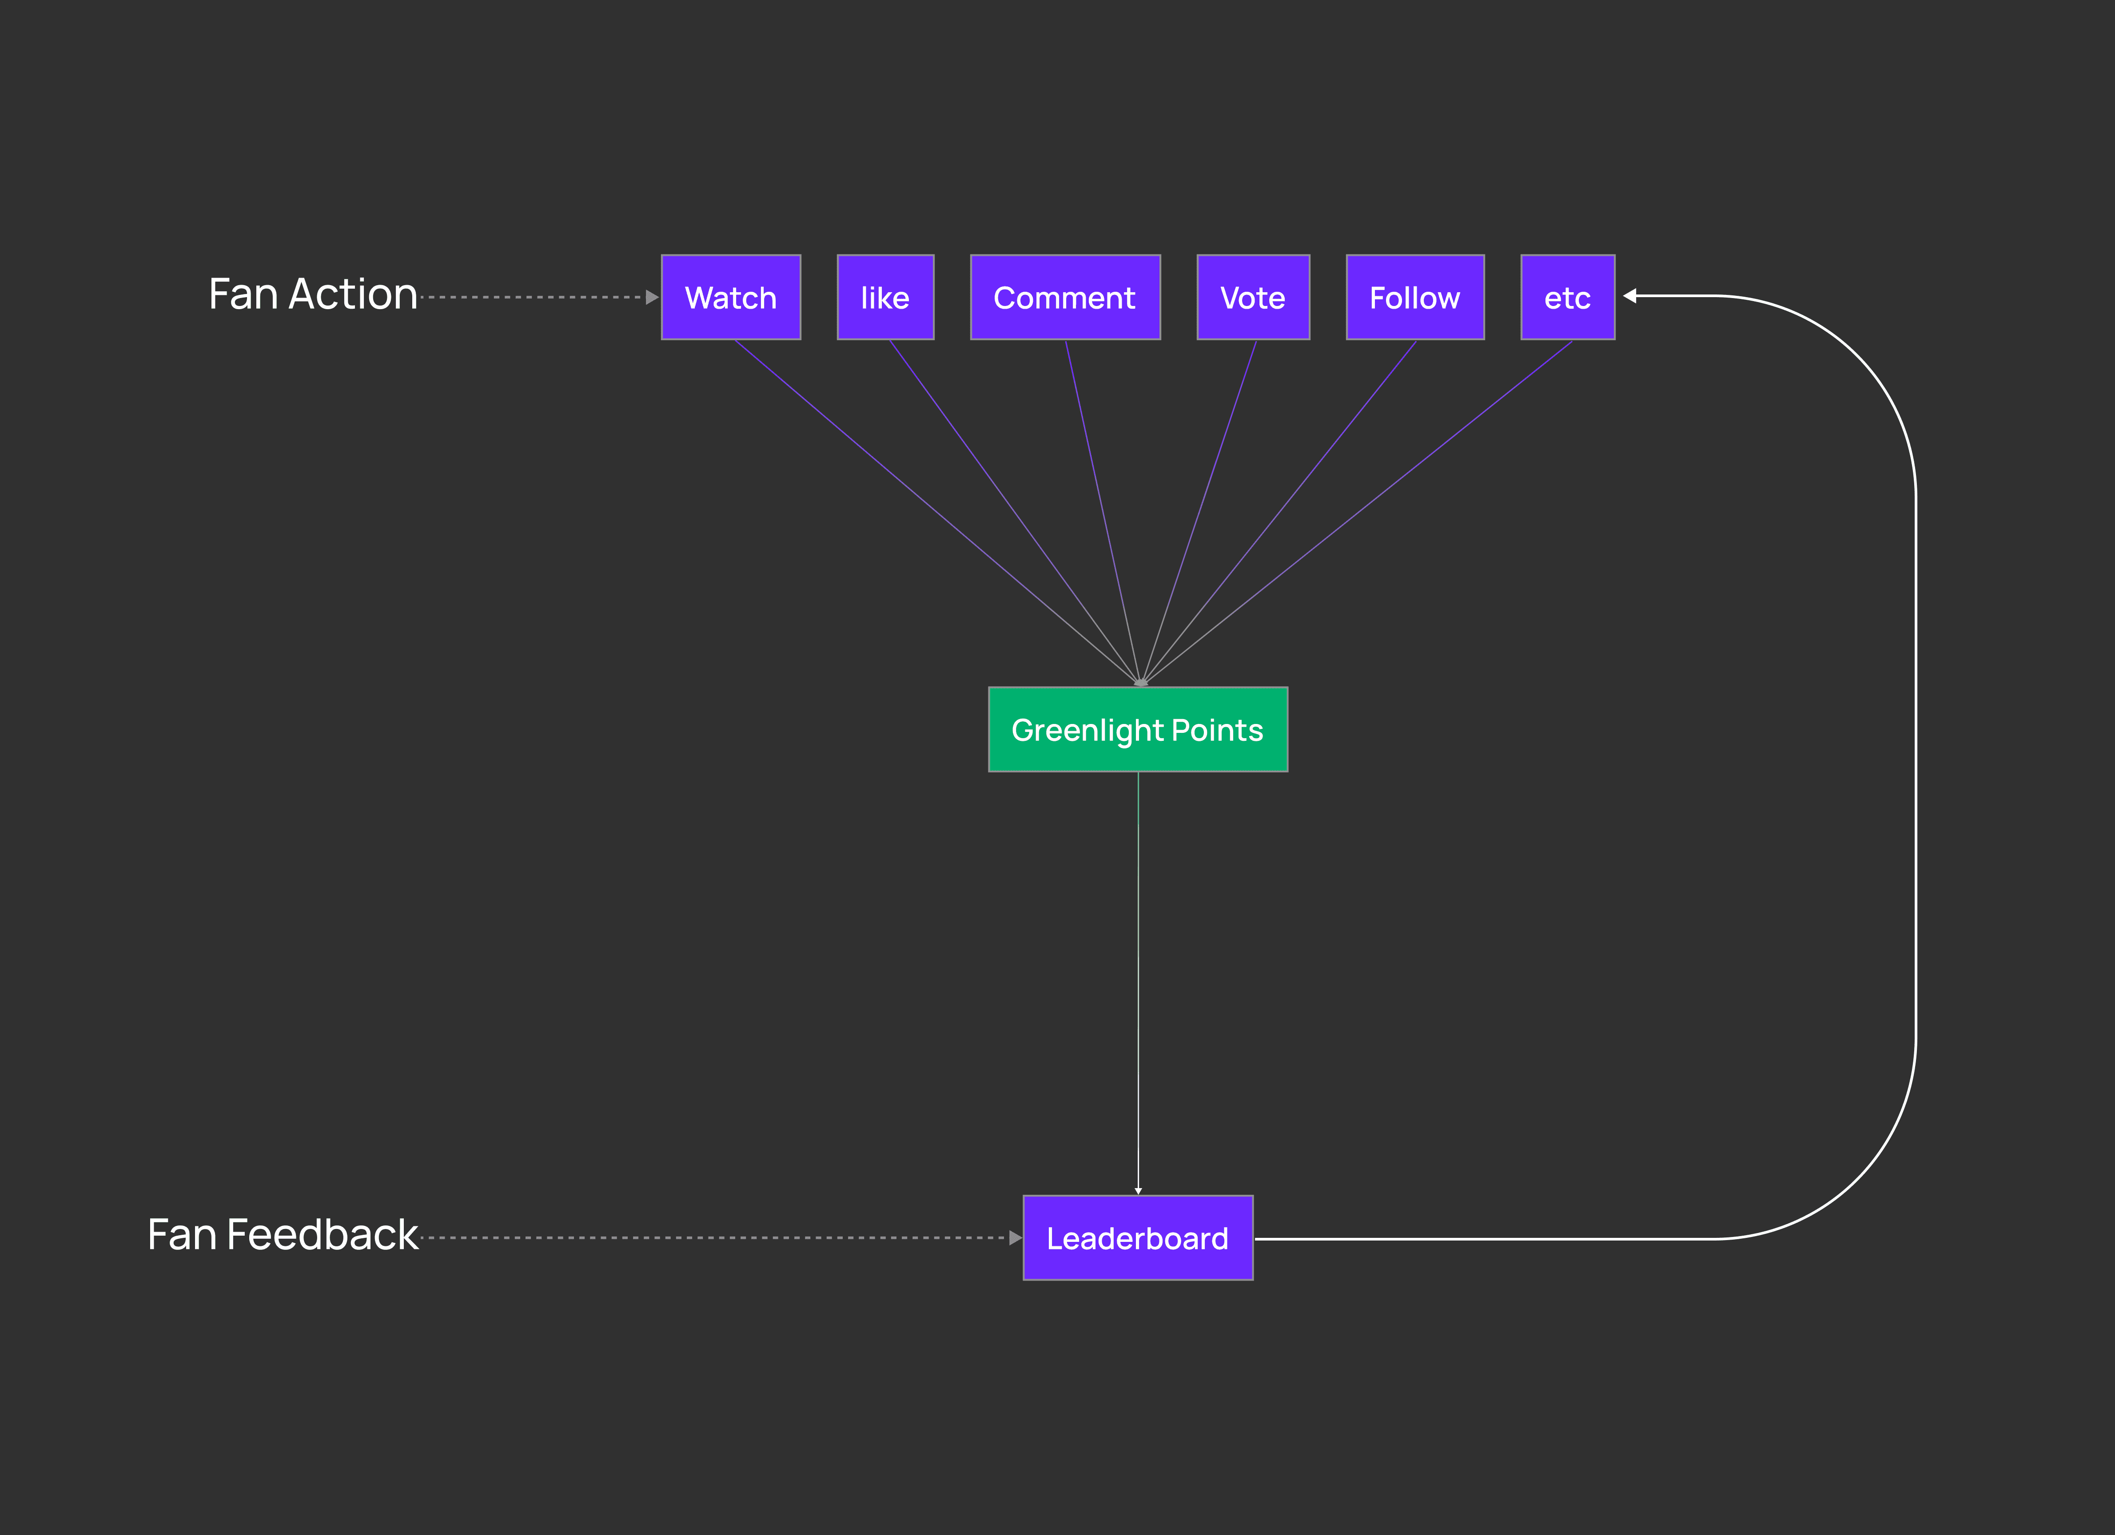Select the Leaderboard box
Image resolution: width=2115 pixels, height=1535 pixels.
[1138, 1237]
